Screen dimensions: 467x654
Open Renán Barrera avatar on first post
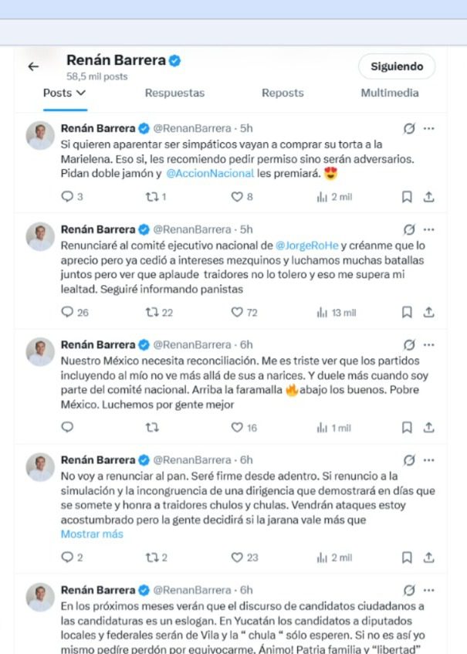click(x=40, y=136)
